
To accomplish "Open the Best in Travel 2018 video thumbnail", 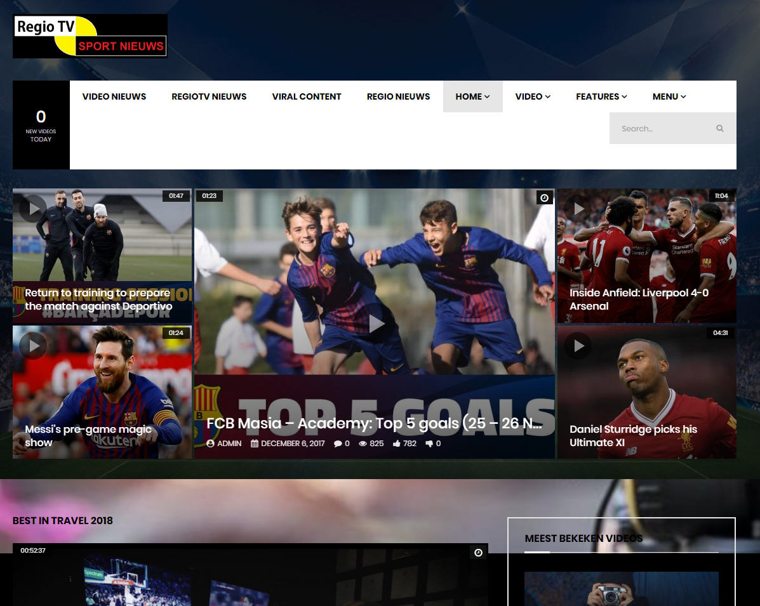I will pos(250,574).
